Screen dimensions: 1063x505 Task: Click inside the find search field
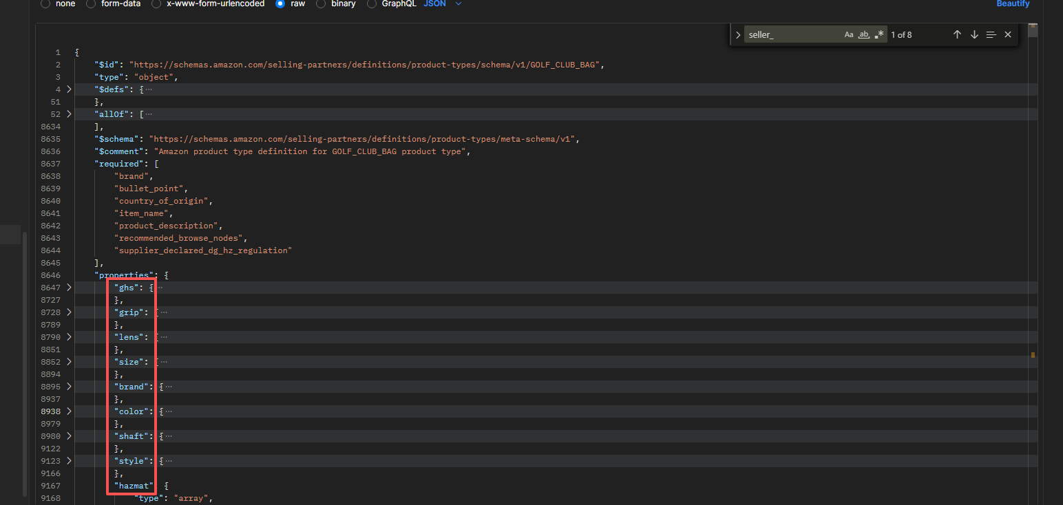pos(792,34)
